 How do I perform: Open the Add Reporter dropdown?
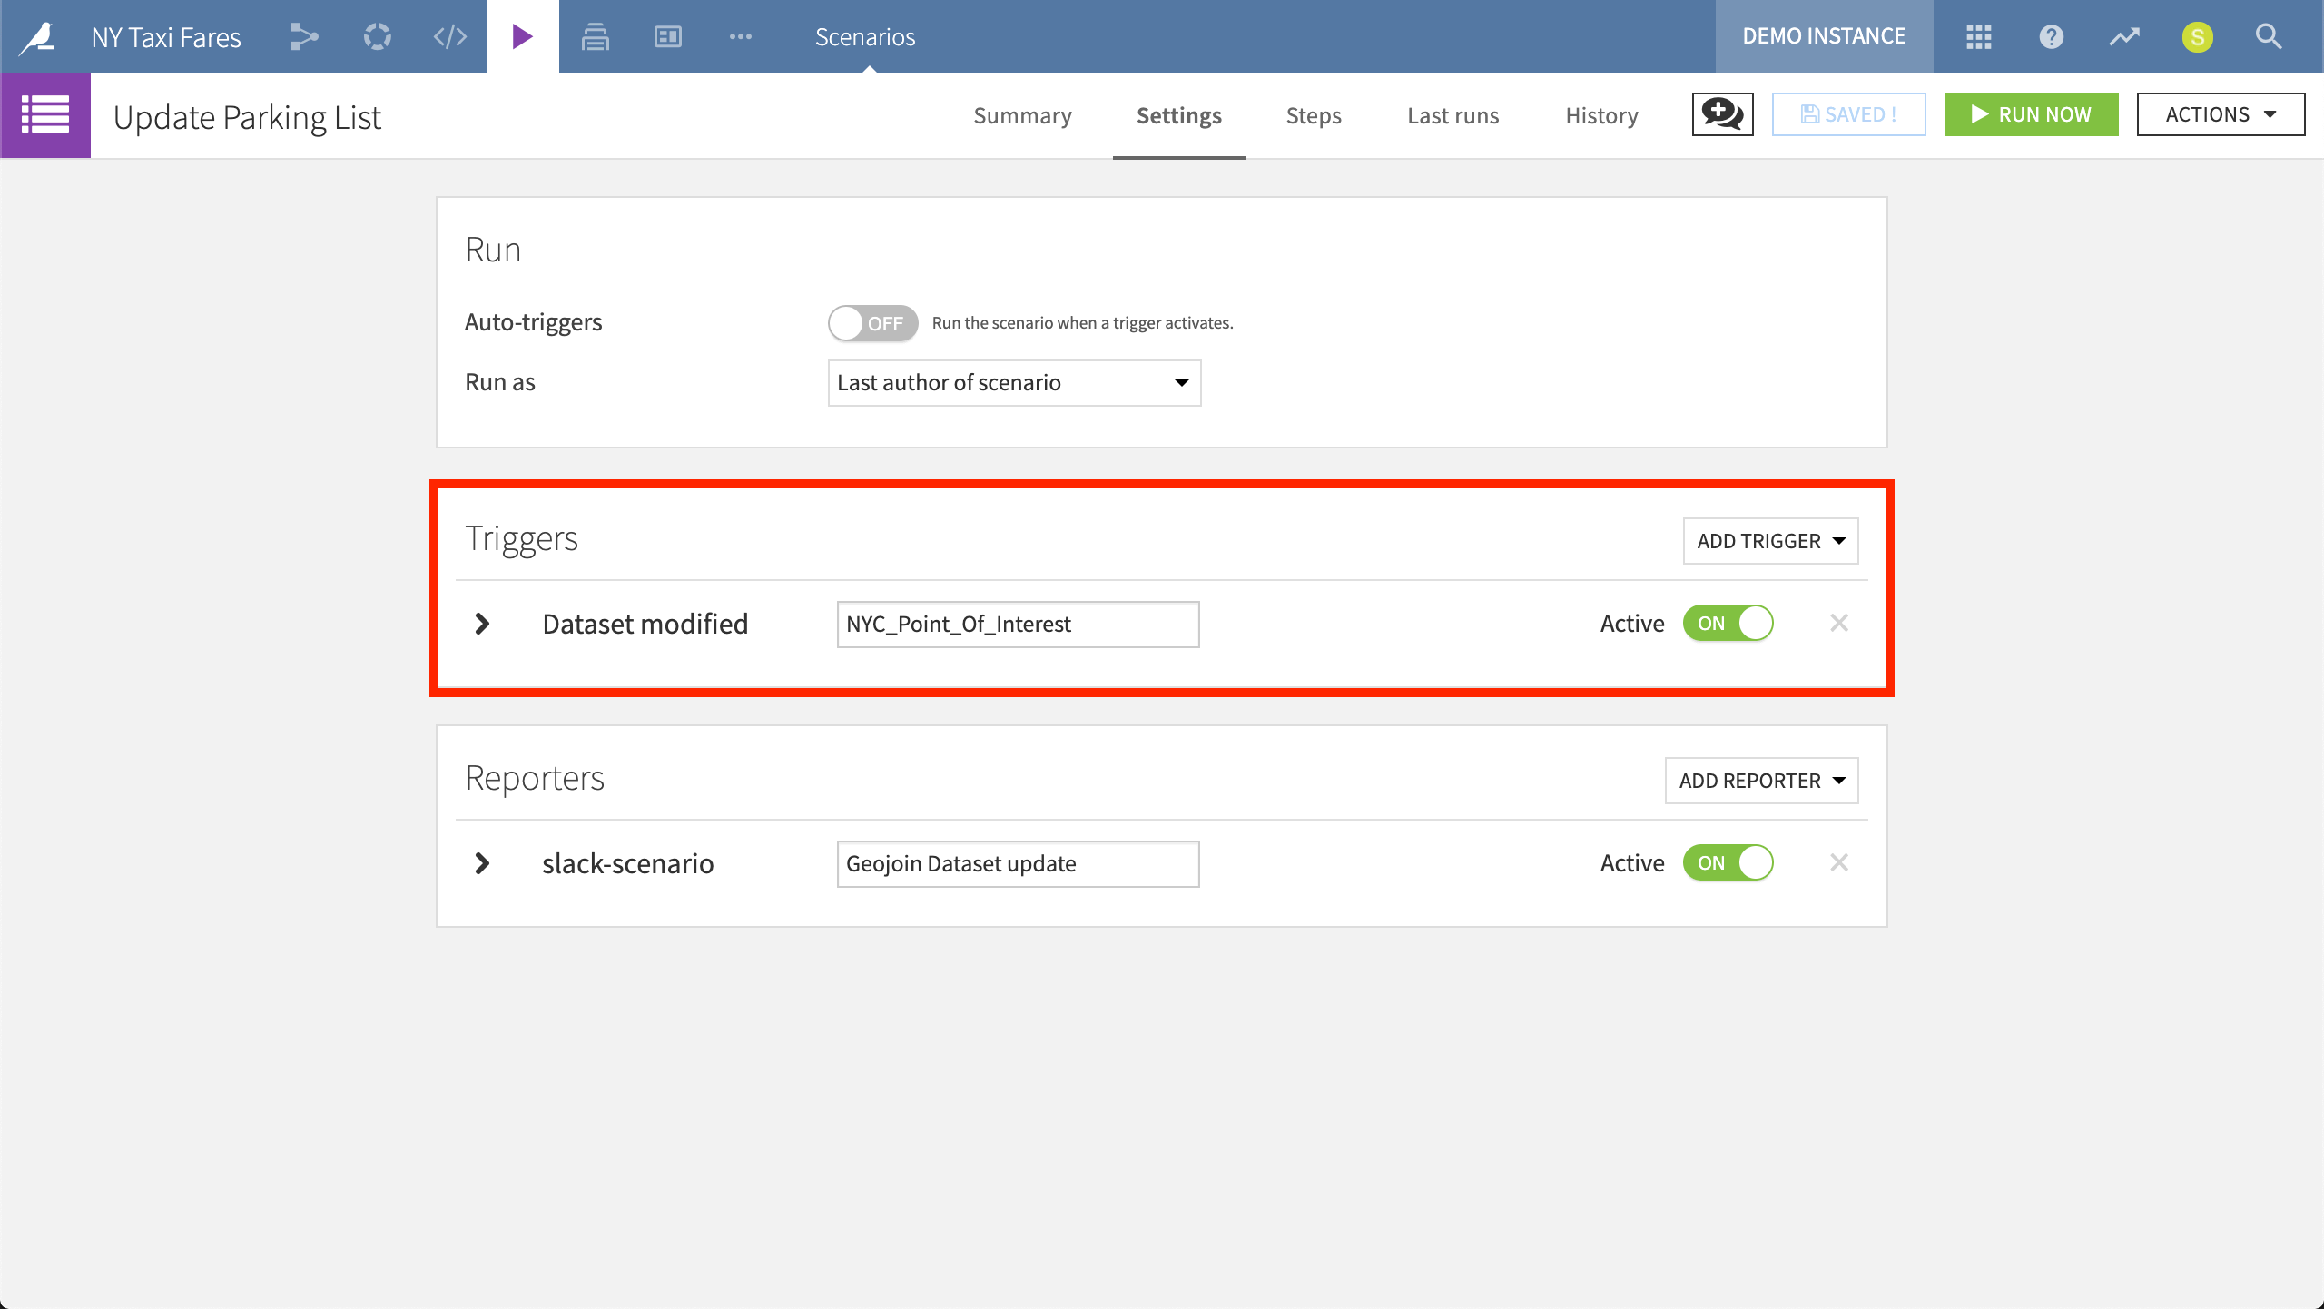click(x=1761, y=781)
